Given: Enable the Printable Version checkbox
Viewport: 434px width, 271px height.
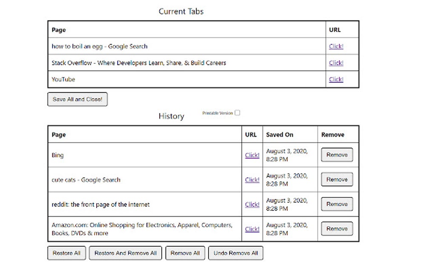Looking at the screenshot, I should 237,113.
